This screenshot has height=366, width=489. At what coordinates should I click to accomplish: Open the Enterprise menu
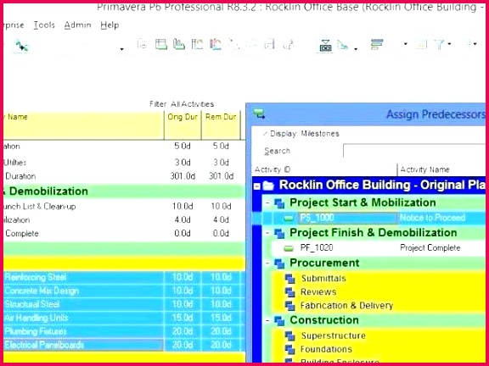click(14, 25)
